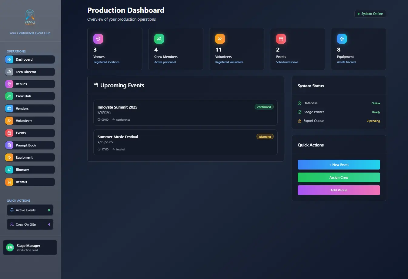Click the Database Online status text
The image size is (408, 279).
(x=376, y=103)
